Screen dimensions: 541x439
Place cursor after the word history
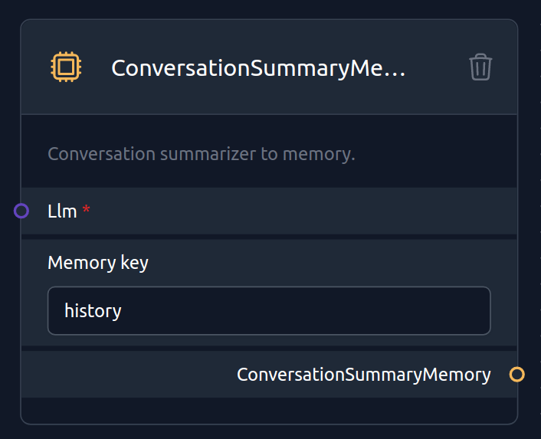coord(123,311)
